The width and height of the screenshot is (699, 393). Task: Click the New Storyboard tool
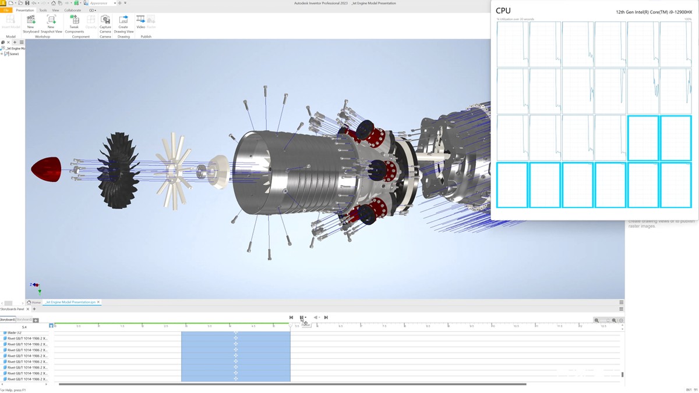[x=31, y=23]
